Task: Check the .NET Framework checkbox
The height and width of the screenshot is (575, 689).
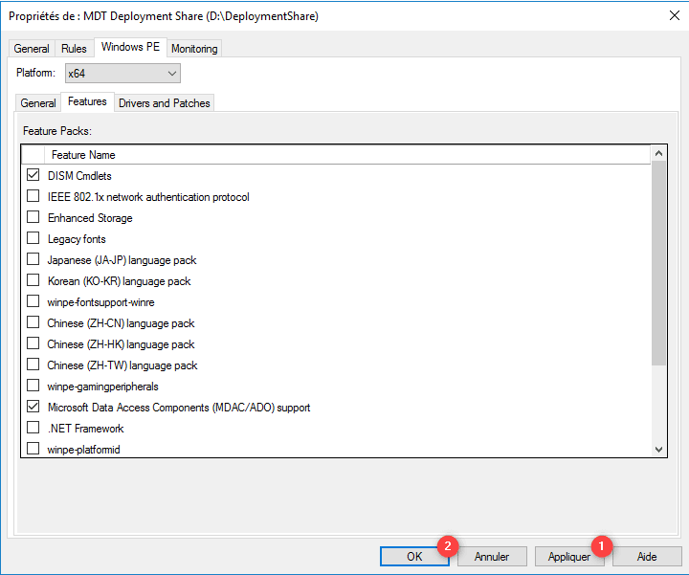Action: (33, 428)
